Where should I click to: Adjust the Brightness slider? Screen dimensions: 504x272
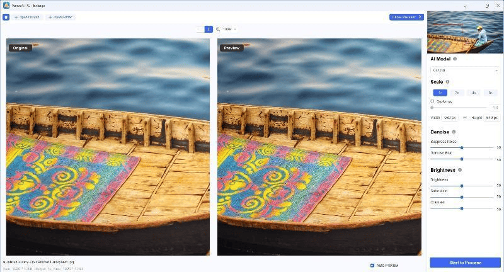(462, 186)
